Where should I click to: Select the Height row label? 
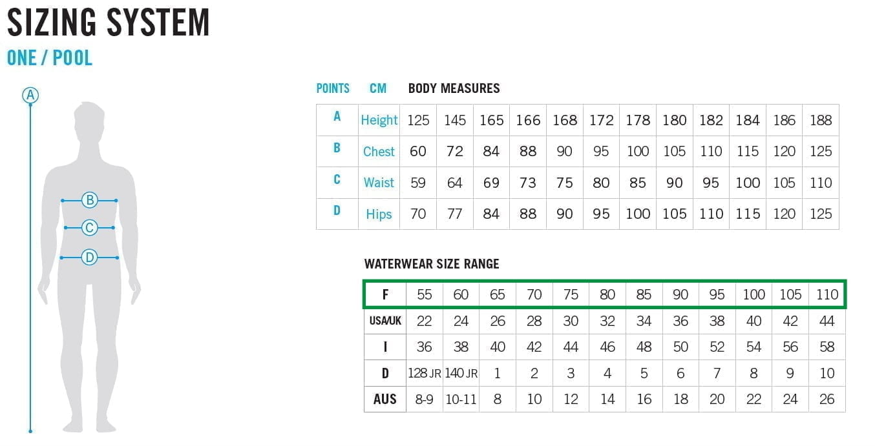(x=379, y=120)
